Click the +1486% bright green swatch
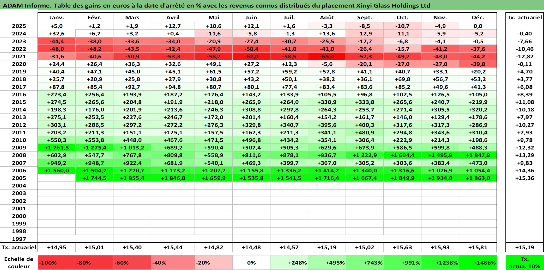 tap(478, 262)
